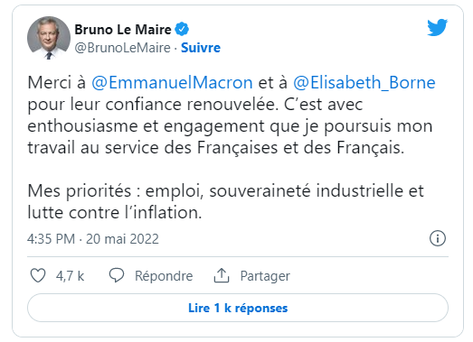Screen dimensions: 473x342
Task: Open Bruno Le Maire's profile photo
Action: click(49, 38)
